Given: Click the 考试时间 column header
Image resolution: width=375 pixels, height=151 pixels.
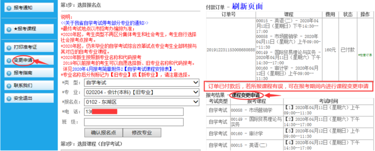Looking at the screenshot, I should [x=328, y=101].
